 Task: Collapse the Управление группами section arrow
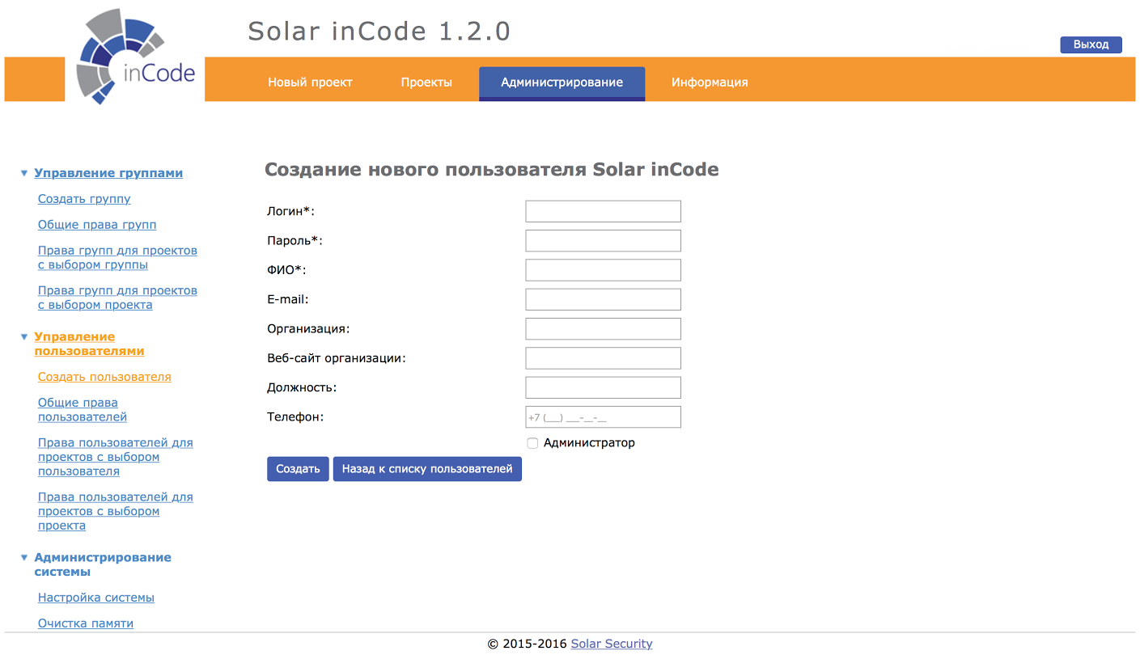(x=24, y=173)
